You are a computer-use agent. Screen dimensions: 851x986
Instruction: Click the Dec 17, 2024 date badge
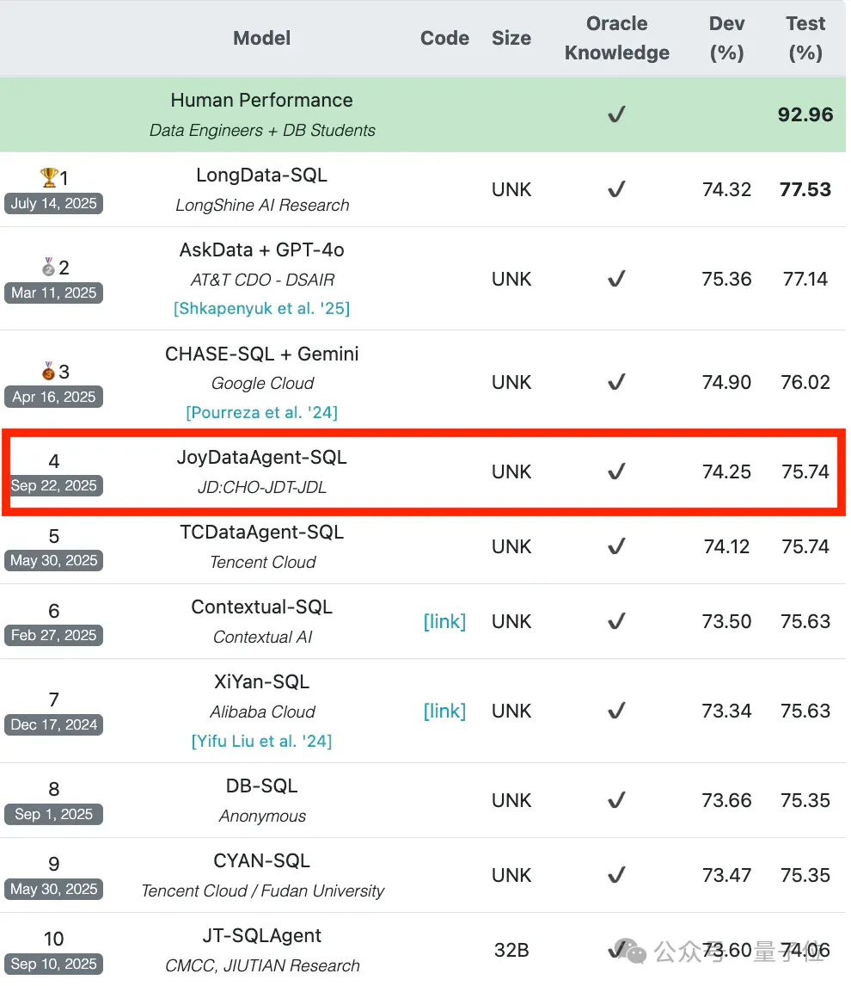(x=53, y=724)
